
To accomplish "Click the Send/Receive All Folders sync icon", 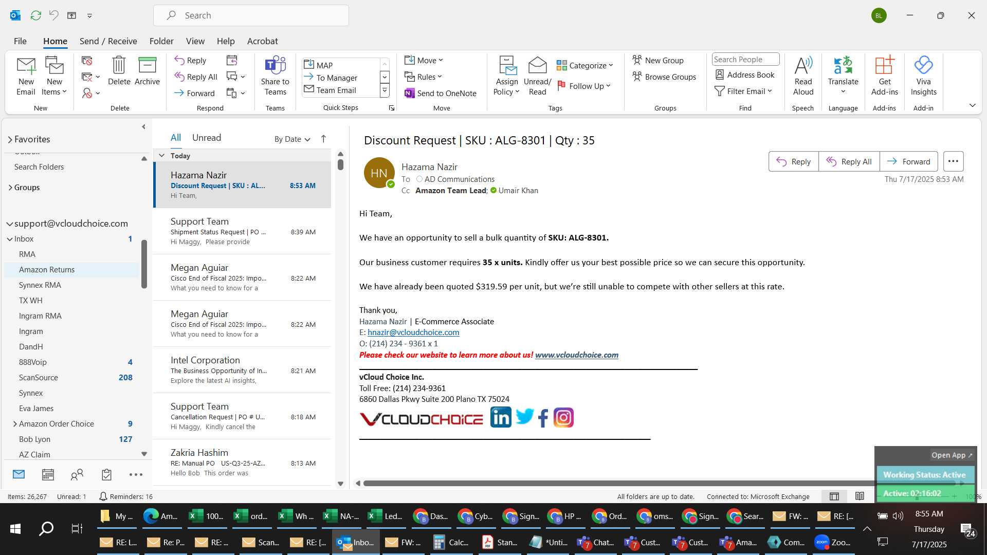I will [35, 15].
